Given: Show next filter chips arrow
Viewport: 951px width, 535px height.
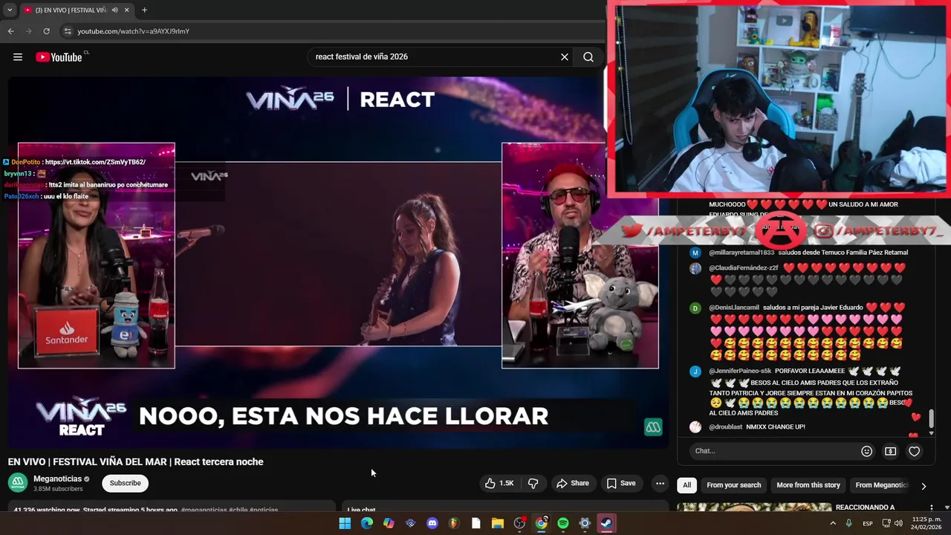Looking at the screenshot, I should click(x=924, y=486).
